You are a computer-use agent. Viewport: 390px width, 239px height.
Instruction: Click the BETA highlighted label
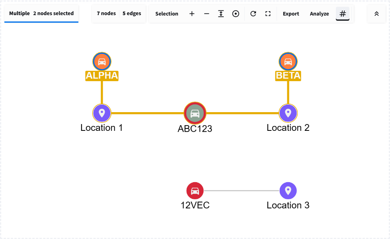tap(288, 76)
